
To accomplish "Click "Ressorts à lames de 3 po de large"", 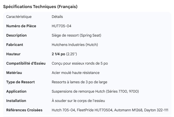I will (79, 82).
